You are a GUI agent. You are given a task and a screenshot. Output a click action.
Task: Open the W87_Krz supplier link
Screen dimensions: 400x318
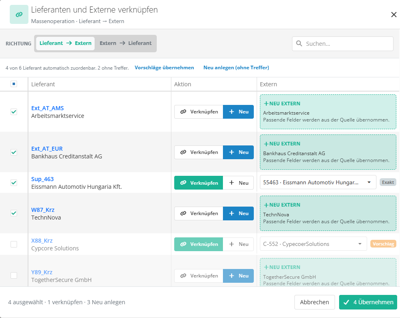(43, 210)
